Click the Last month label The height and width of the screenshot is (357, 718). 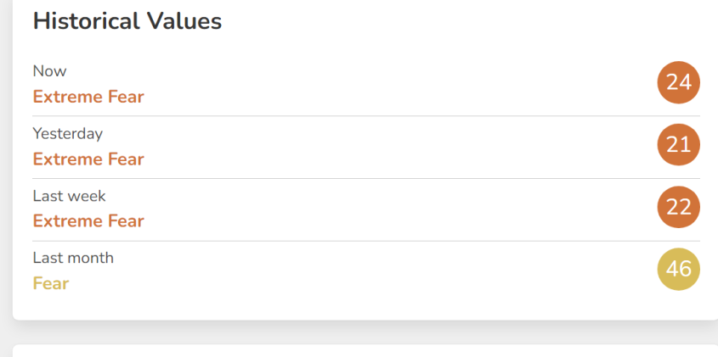pos(73,259)
